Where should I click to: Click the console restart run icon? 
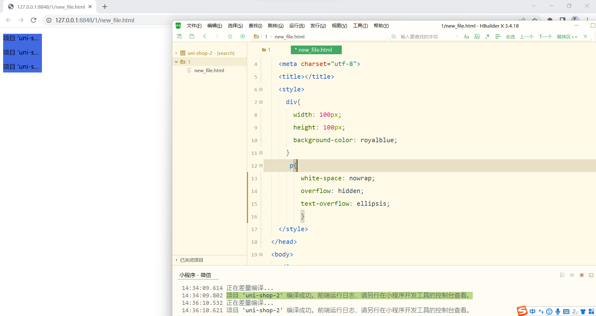click(x=572, y=275)
